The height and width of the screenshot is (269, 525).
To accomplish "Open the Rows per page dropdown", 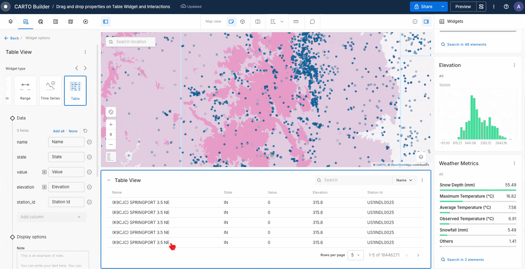I will (x=355, y=255).
